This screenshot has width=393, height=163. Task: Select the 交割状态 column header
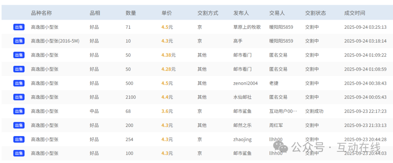click(315, 13)
